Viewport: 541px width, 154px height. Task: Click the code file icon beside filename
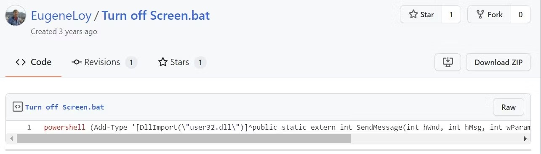(17, 107)
